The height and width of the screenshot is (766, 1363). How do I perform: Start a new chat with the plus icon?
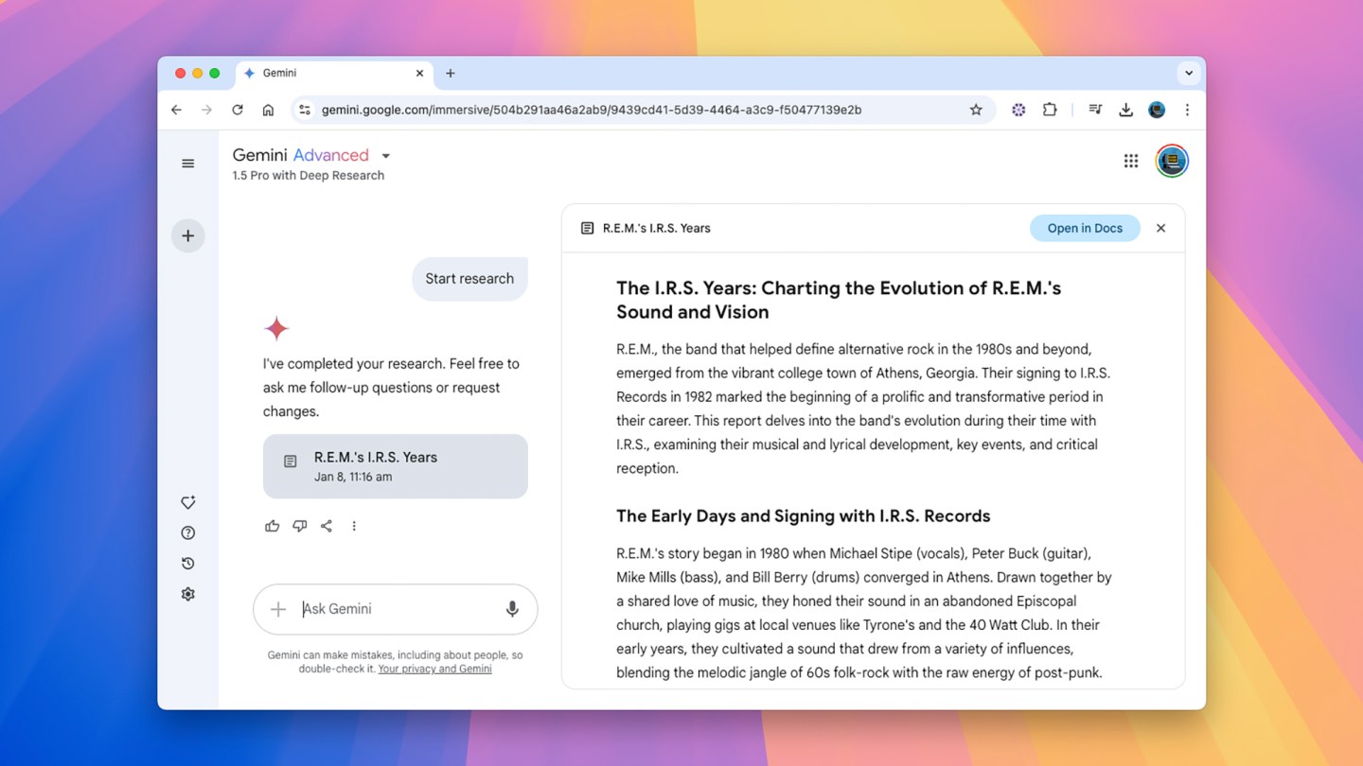(x=187, y=235)
